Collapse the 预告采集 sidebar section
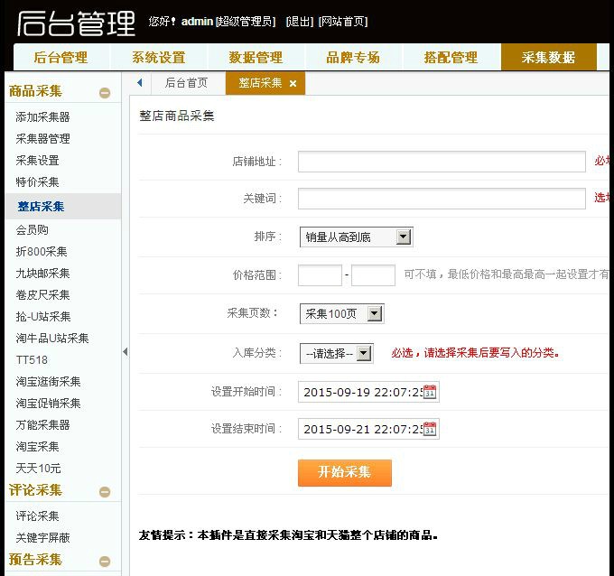The width and height of the screenshot is (614, 576). (x=105, y=562)
